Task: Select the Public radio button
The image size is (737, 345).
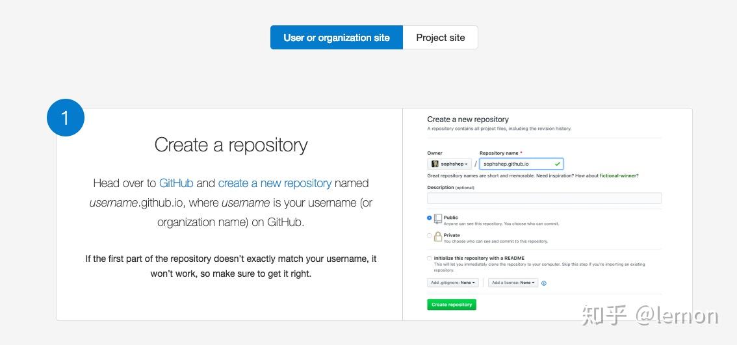Action: (x=429, y=218)
